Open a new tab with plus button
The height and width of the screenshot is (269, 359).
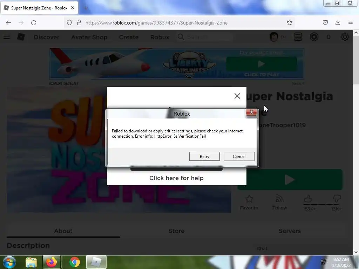click(86, 8)
